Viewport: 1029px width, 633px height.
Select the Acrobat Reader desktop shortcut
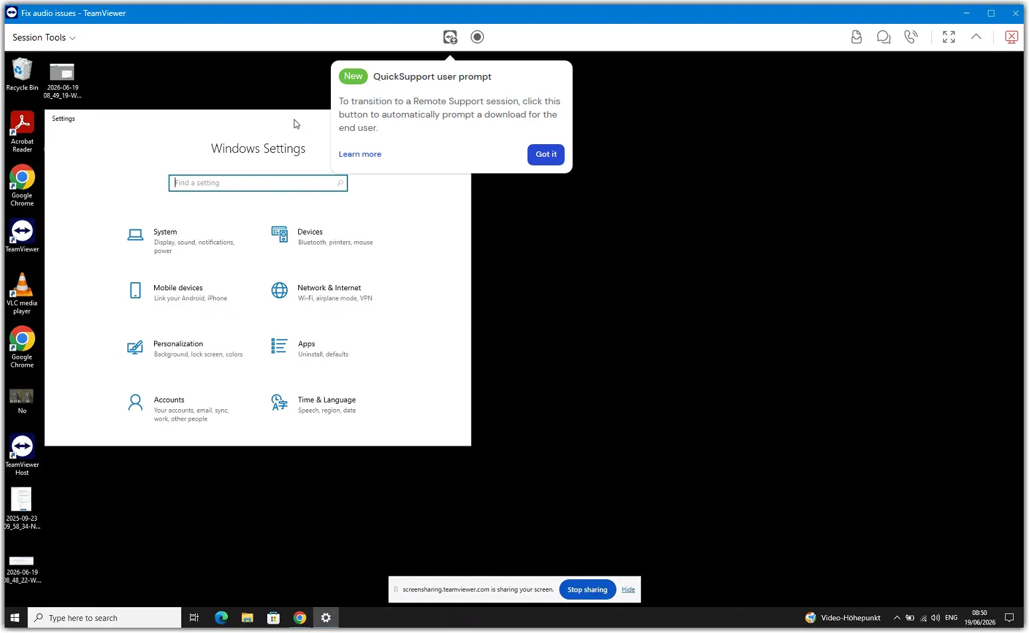[x=22, y=132]
